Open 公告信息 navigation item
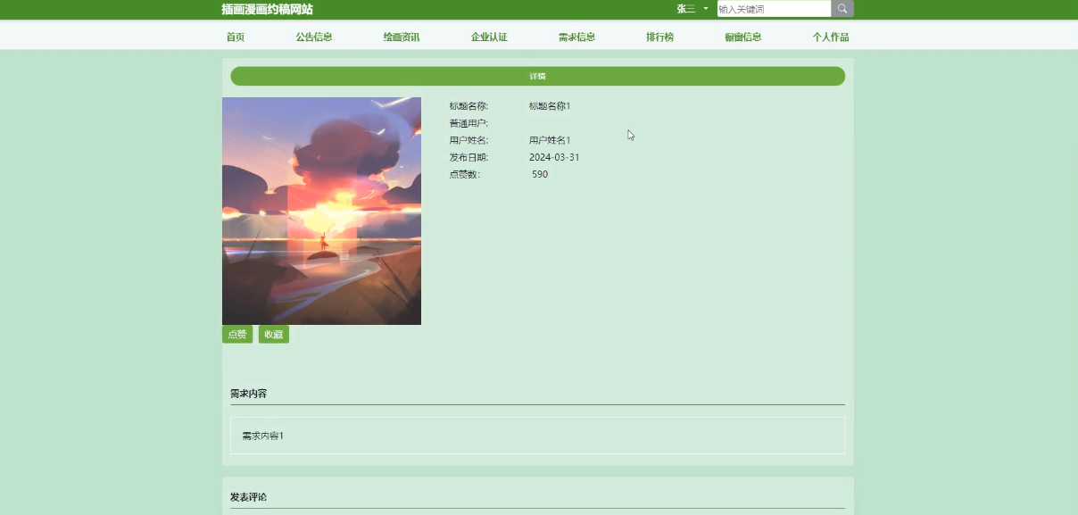Viewport: 1078px width, 515px height. click(314, 37)
